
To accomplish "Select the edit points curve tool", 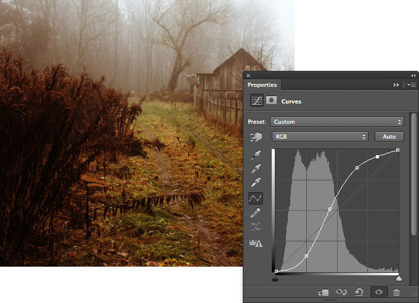I will tap(256, 198).
